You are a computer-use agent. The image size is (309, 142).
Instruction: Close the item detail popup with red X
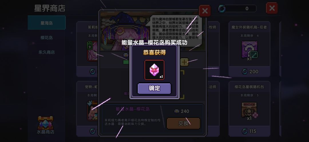pyautogui.click(x=205, y=11)
